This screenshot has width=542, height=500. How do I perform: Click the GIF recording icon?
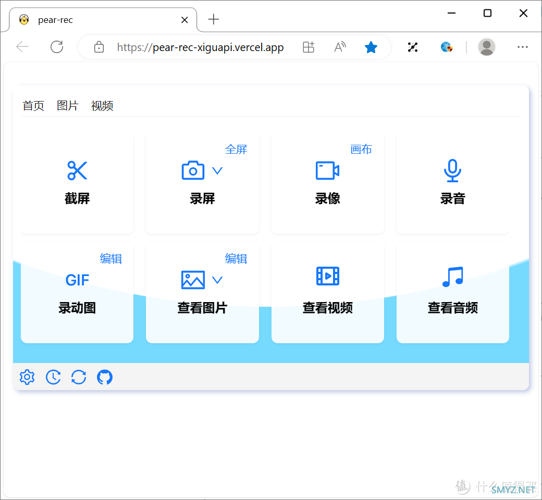click(77, 280)
